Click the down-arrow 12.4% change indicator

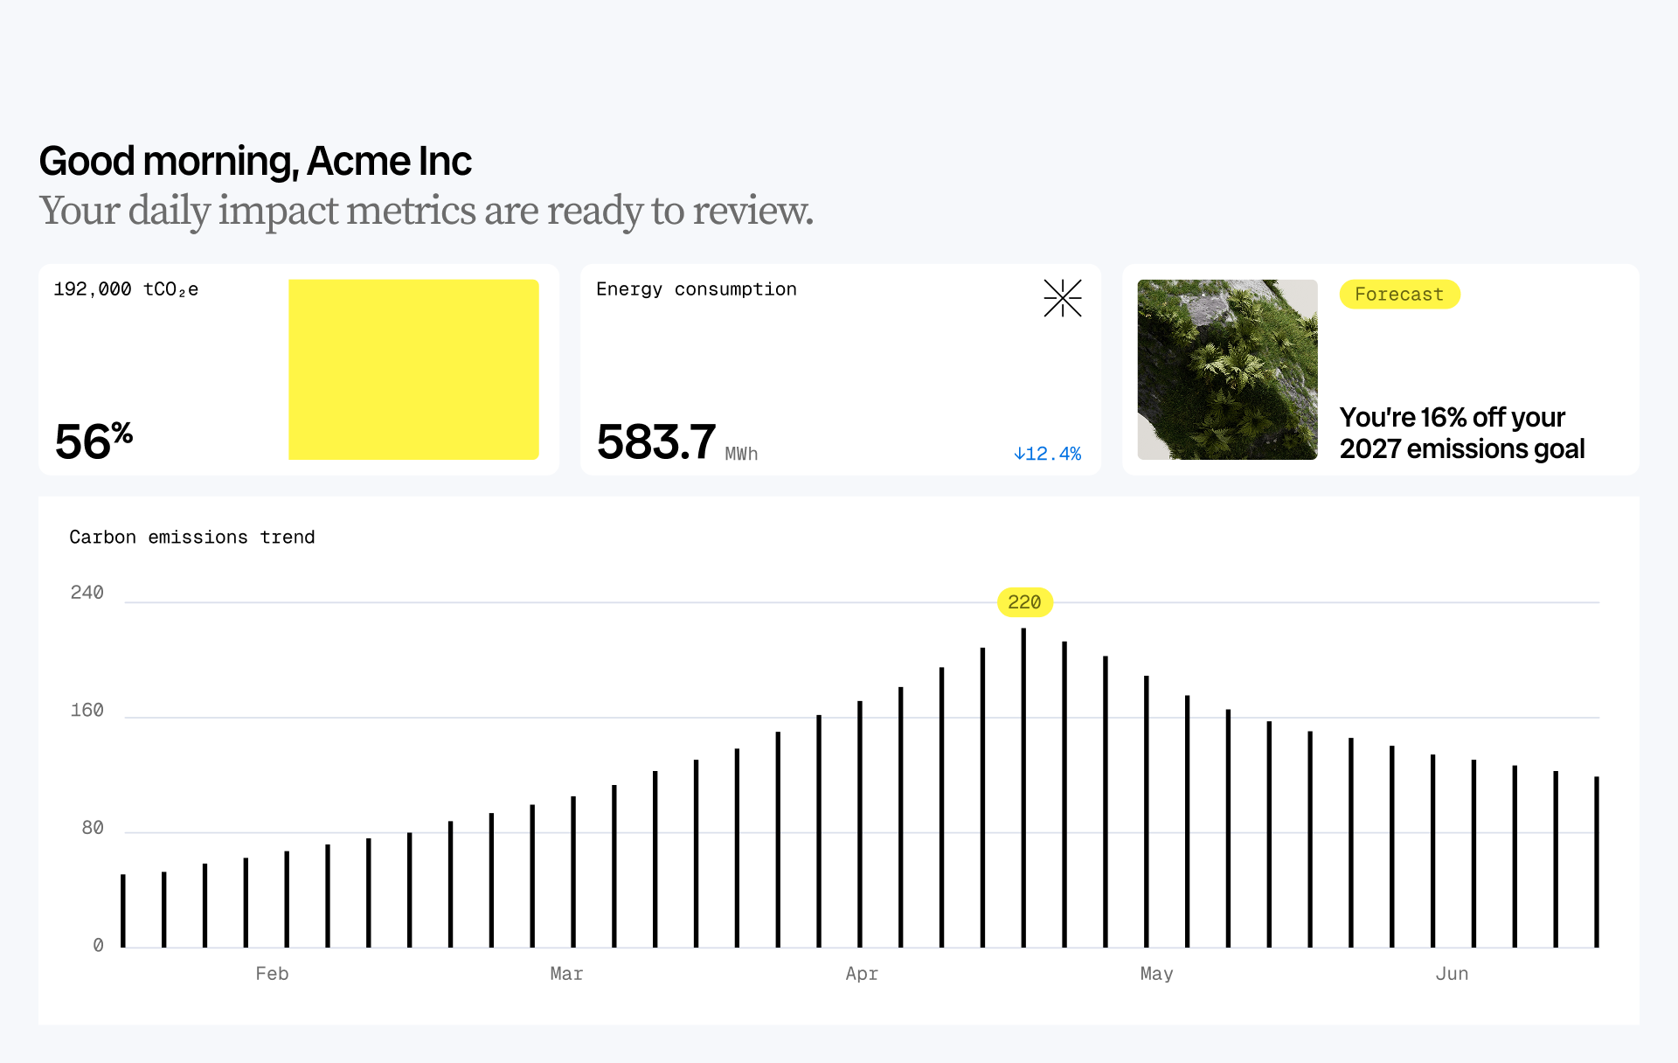click(1047, 454)
